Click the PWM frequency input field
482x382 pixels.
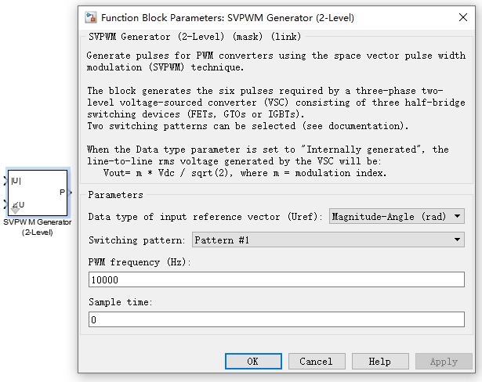[275, 279]
